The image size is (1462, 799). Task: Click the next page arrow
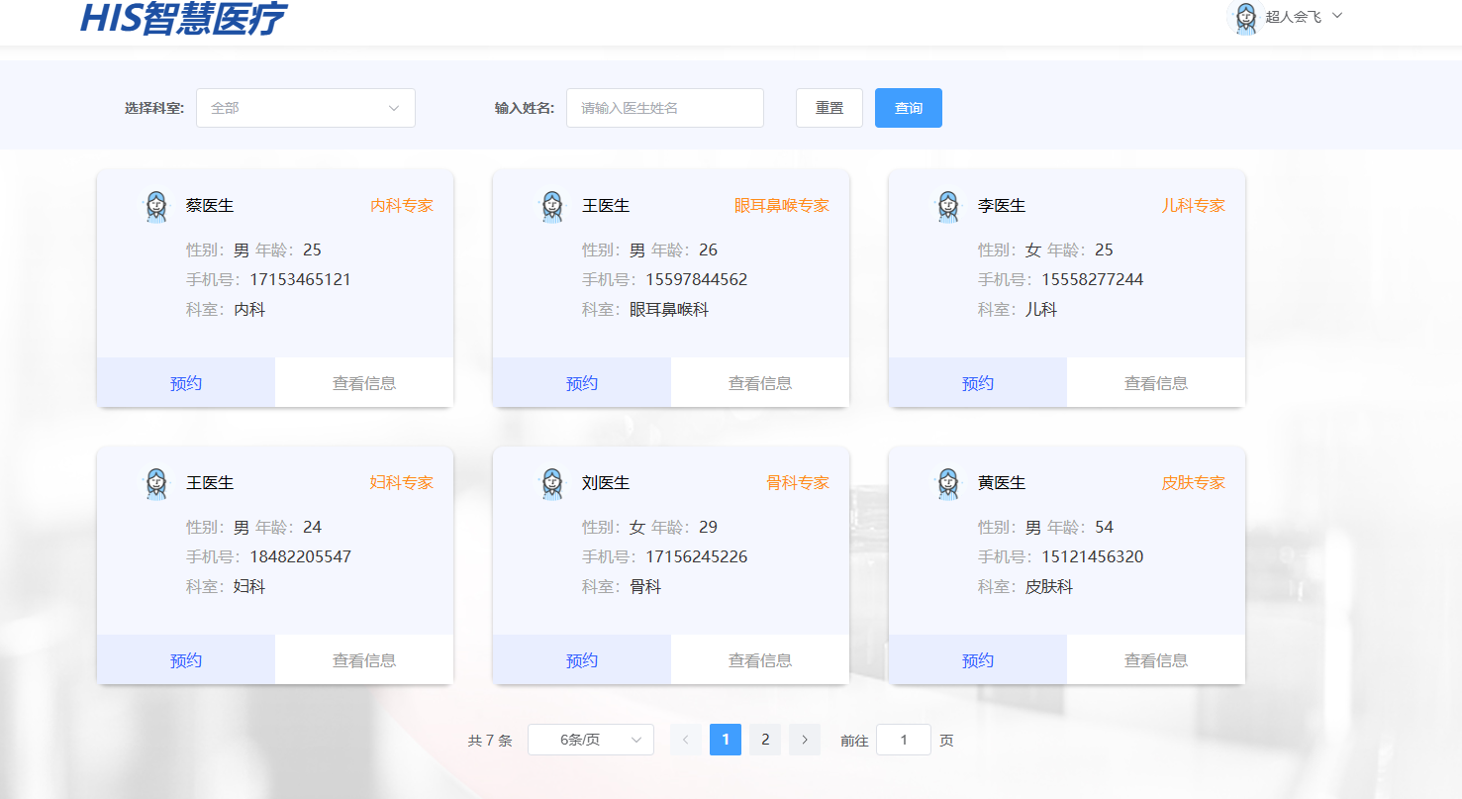(805, 740)
